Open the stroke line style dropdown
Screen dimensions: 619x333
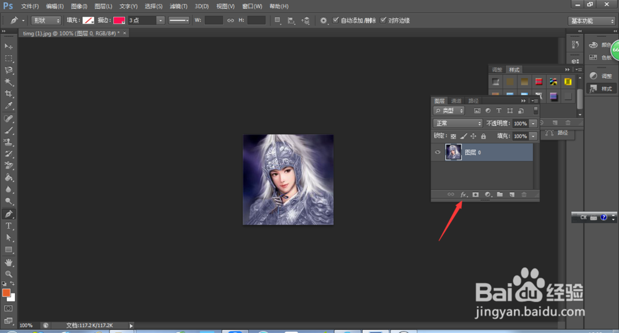179,20
